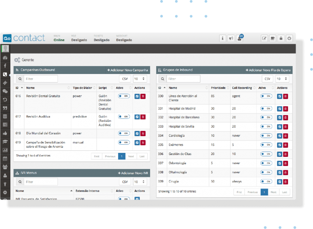
Task: Click the coffee break icon in top bar
Action: tap(273, 38)
